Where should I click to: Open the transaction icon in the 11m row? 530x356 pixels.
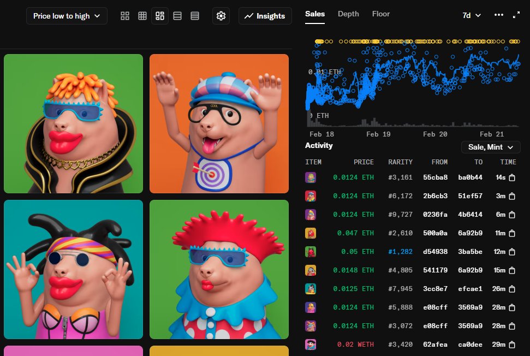[x=512, y=233]
